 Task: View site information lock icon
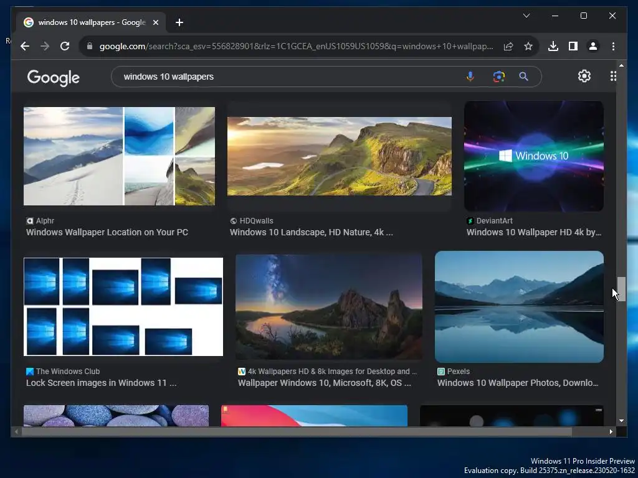pos(90,46)
